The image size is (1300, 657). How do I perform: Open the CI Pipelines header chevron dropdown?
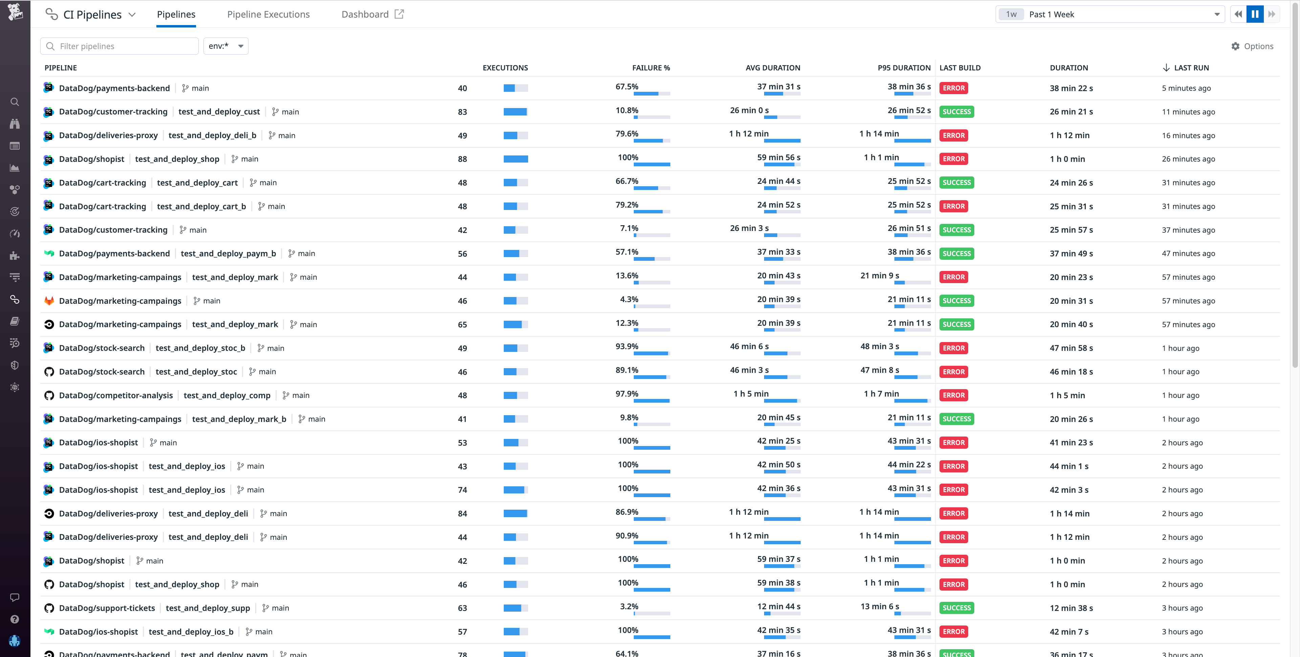132,14
